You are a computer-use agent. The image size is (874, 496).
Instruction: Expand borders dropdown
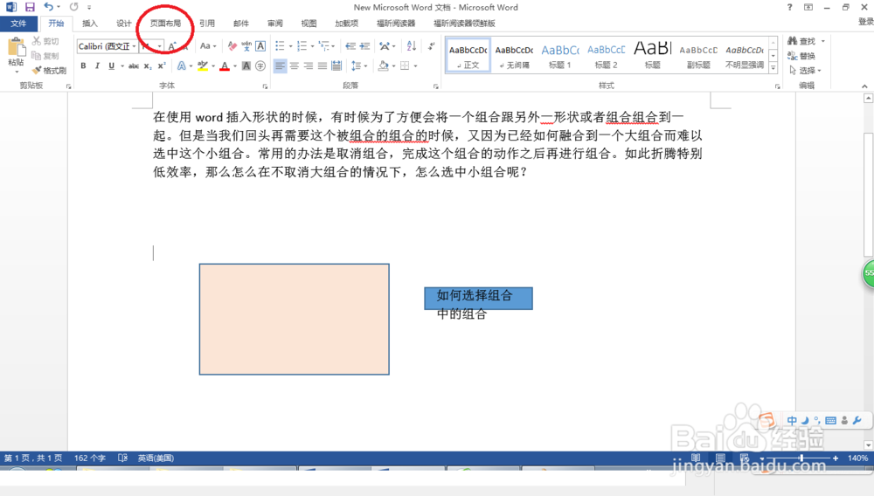coord(415,65)
